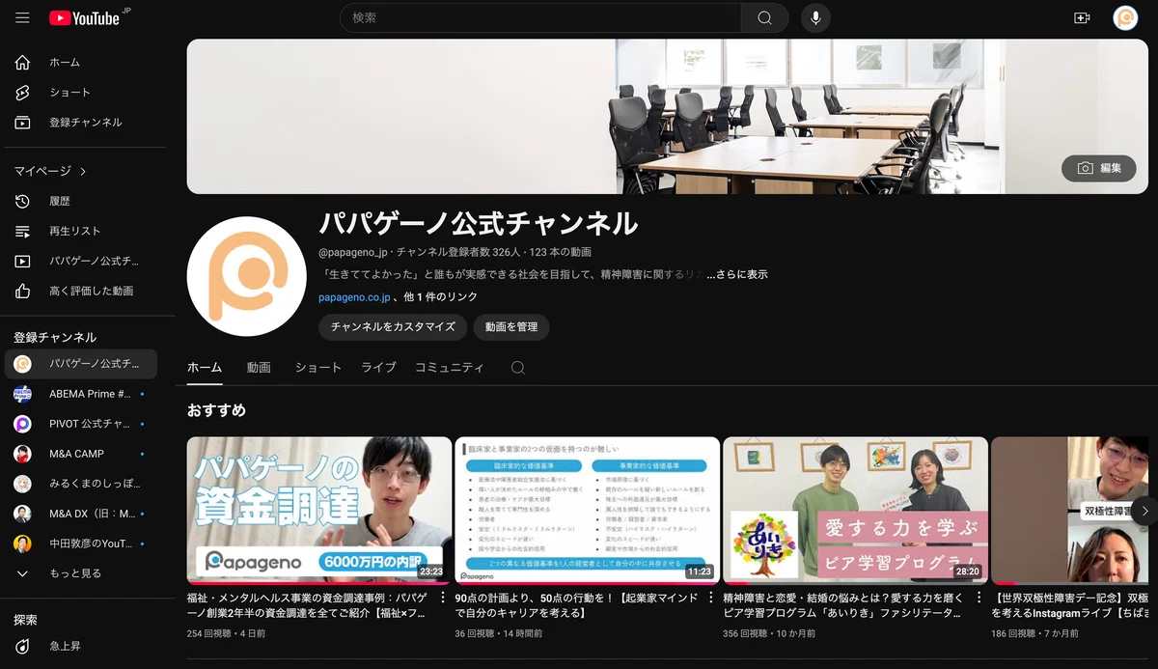Open the hamburger guide menu
The width and height of the screenshot is (1158, 669).
coord(22,18)
